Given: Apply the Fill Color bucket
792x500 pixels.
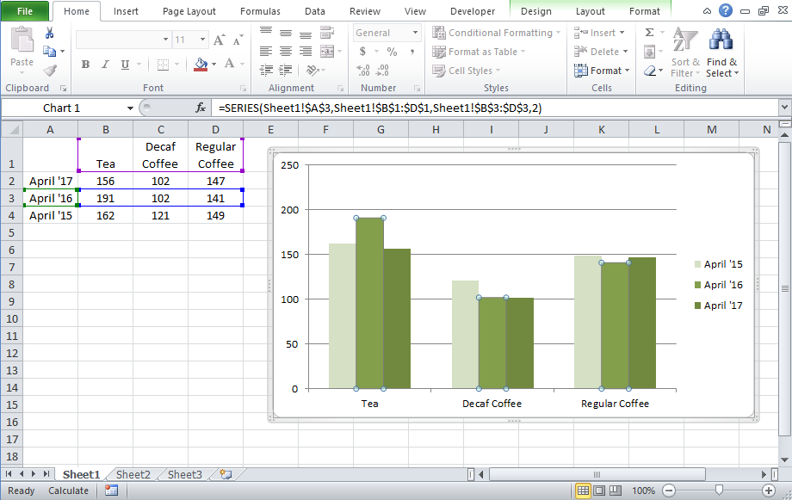Looking at the screenshot, I should [201, 65].
